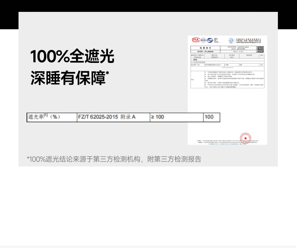Click the QR code on the report
Image resolution: width=297 pixels, height=248 pixels.
click(261, 49)
